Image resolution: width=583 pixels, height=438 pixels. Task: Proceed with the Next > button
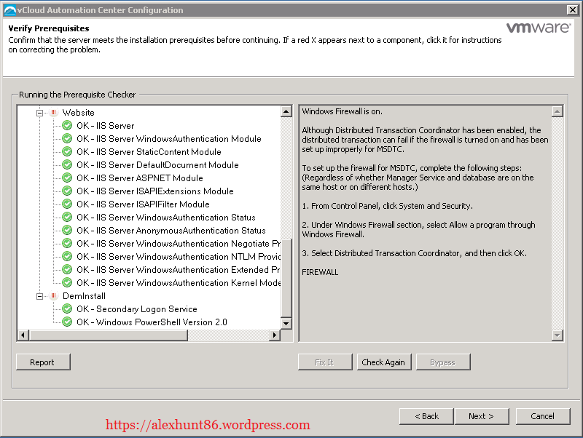pyautogui.click(x=482, y=416)
